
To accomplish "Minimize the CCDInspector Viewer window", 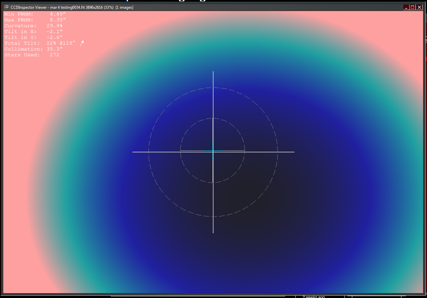I will click(x=406, y=7).
